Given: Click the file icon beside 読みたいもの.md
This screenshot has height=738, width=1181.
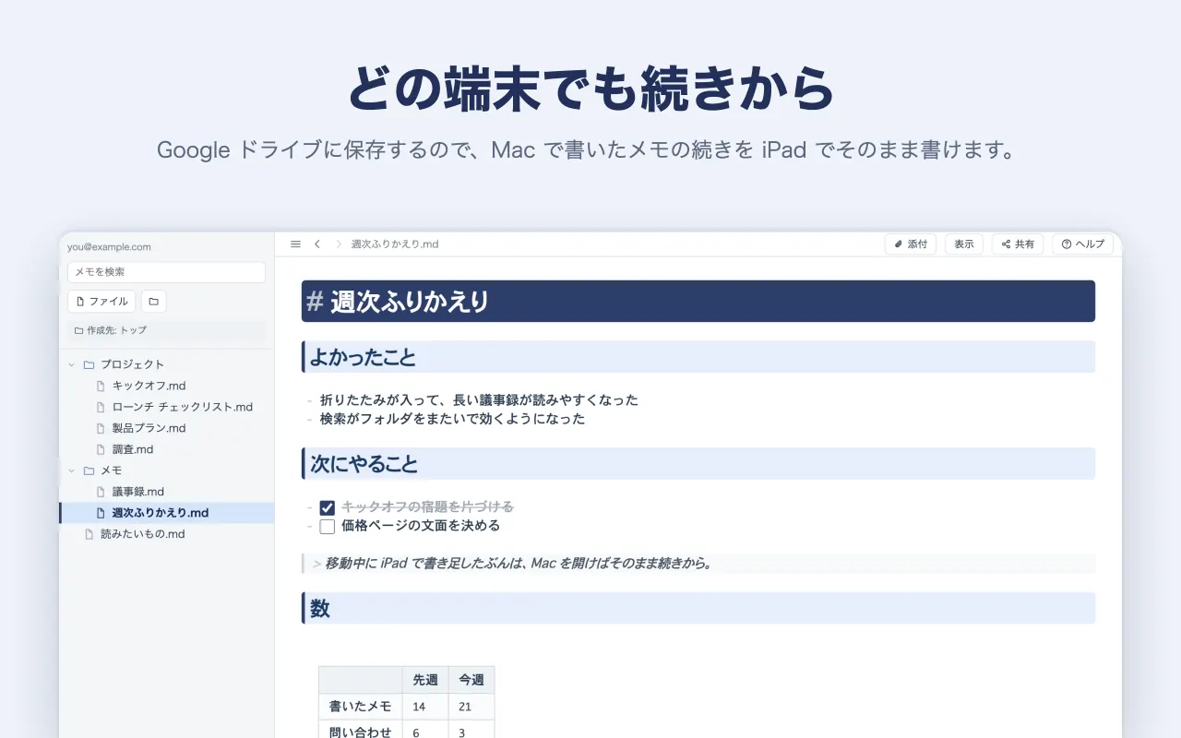Looking at the screenshot, I should pyautogui.click(x=89, y=534).
